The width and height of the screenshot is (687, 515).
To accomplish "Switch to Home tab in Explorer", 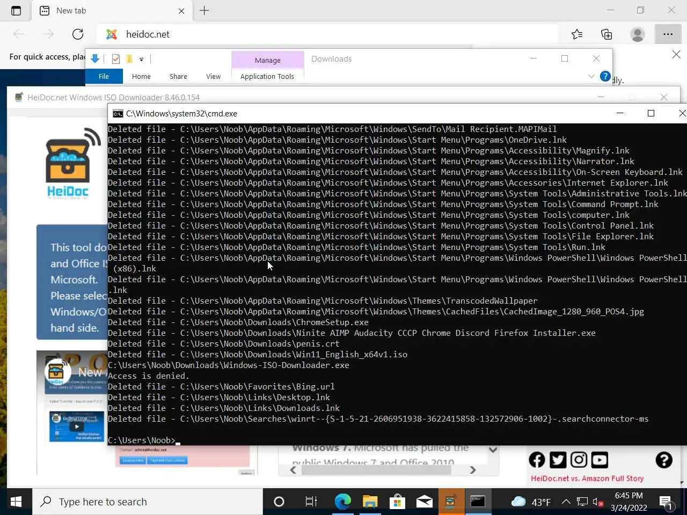I will pos(141,76).
